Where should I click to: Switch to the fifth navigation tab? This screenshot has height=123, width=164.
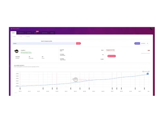(45, 33)
